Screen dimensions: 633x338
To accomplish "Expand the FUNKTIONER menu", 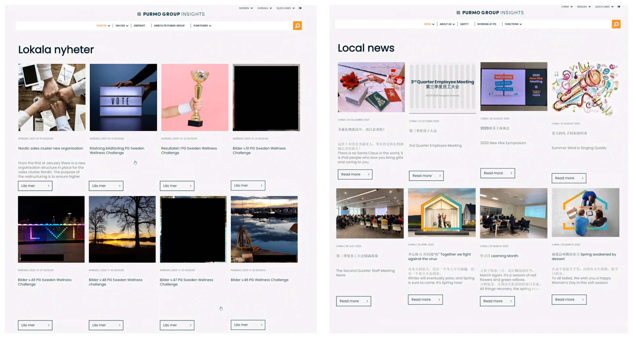I will tap(202, 26).
